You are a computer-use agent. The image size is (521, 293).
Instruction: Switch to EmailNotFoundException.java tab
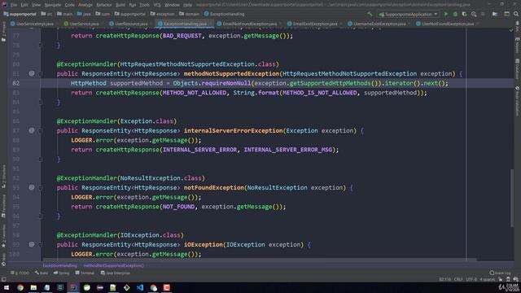click(247, 24)
